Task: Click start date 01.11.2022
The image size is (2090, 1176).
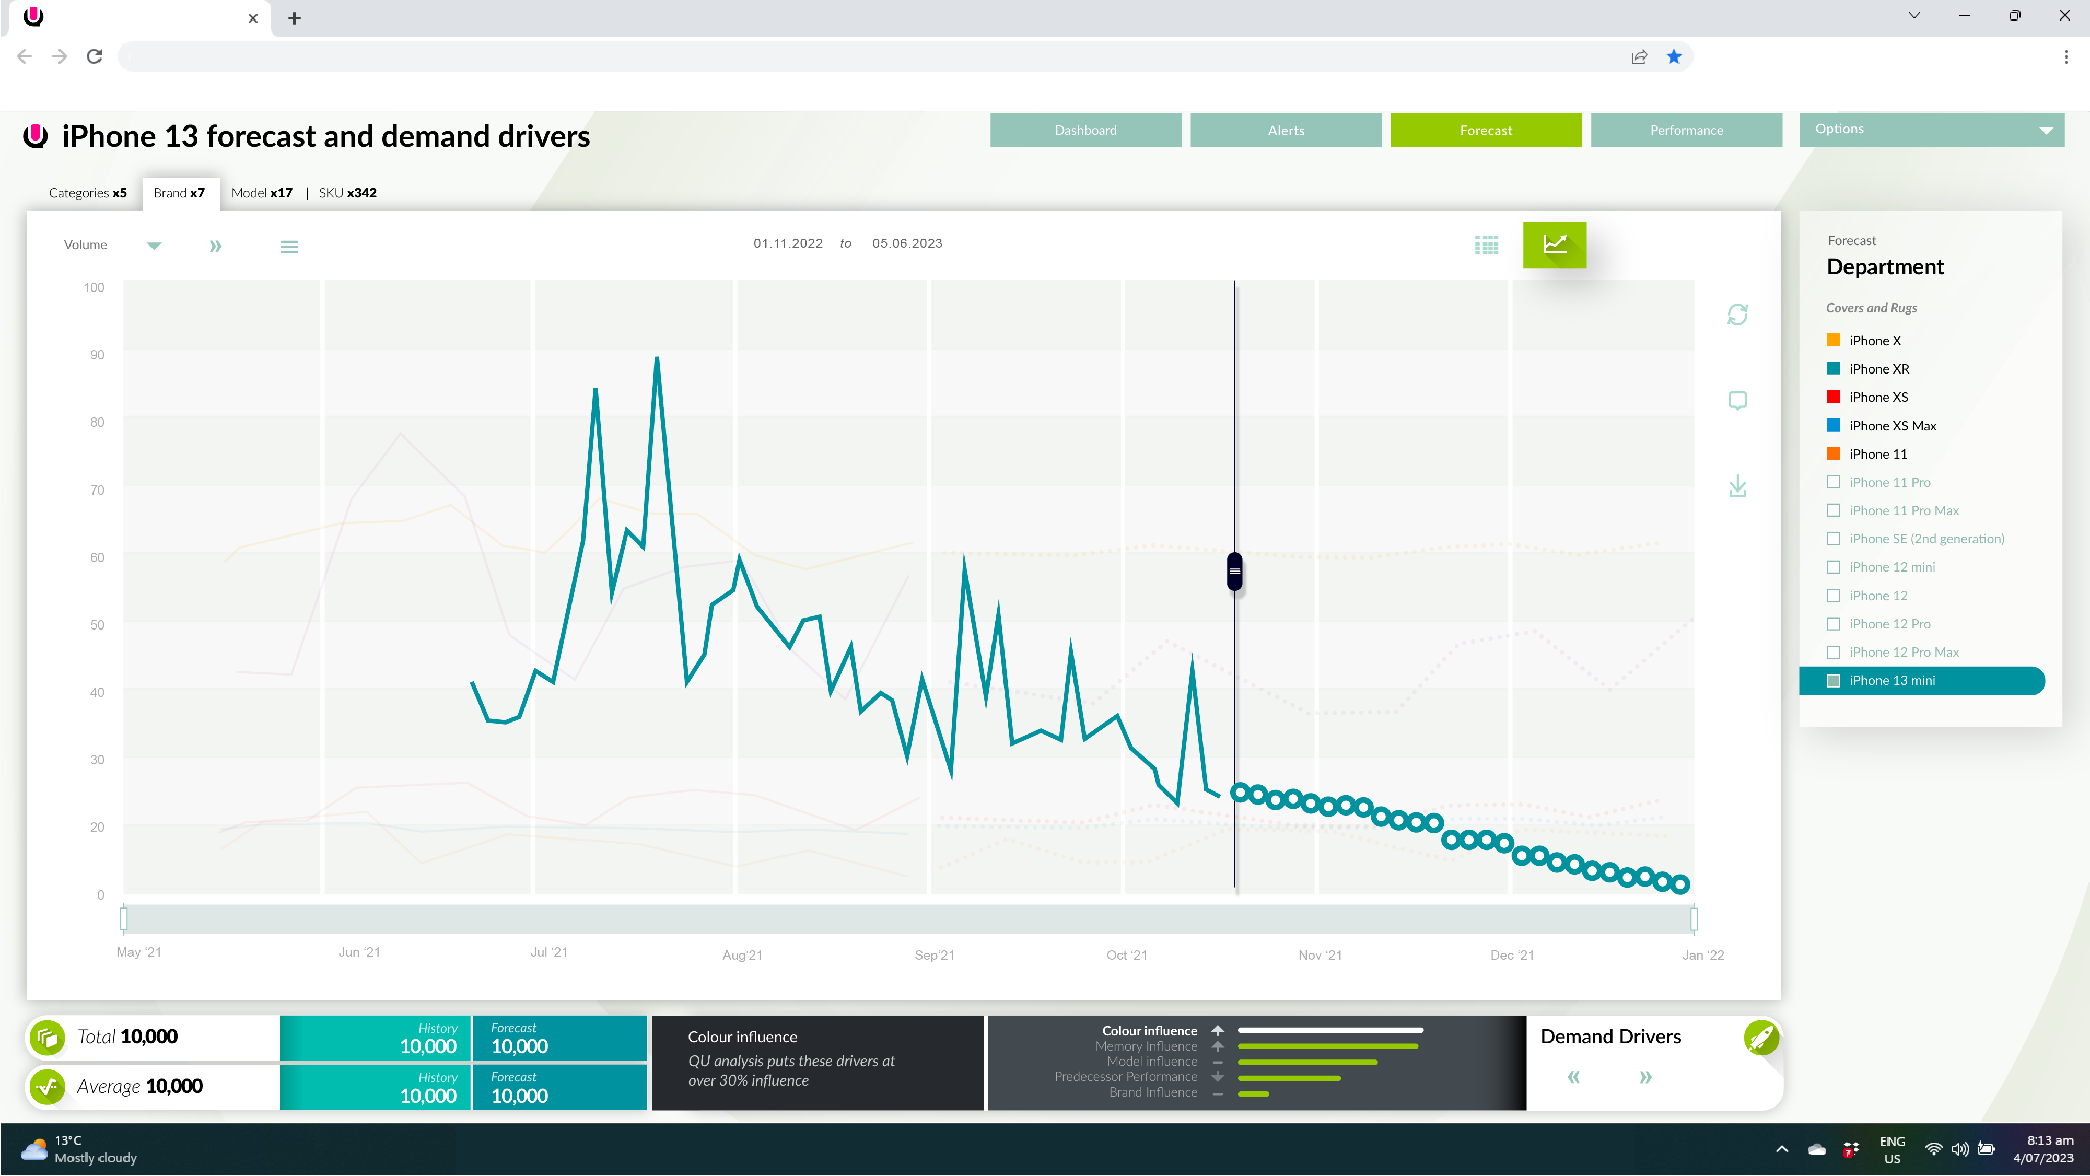Action: 788,243
